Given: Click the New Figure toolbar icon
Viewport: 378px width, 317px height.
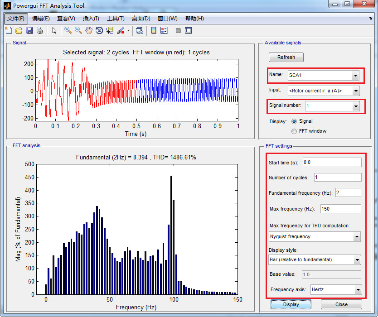Looking at the screenshot, I should pyautogui.click(x=9, y=31).
